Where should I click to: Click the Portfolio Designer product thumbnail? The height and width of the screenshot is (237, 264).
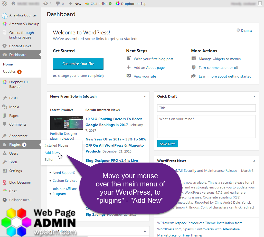tap(67, 123)
